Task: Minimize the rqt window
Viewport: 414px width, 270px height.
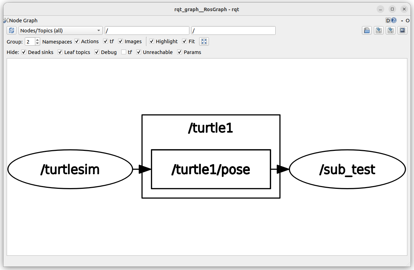Action: pos(380,9)
